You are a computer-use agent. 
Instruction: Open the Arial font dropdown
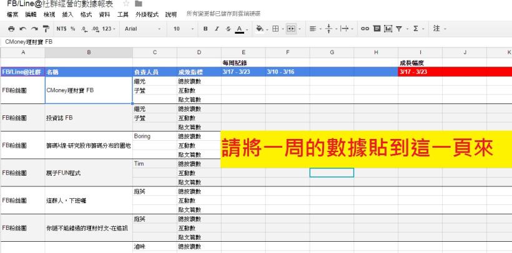[143, 29]
